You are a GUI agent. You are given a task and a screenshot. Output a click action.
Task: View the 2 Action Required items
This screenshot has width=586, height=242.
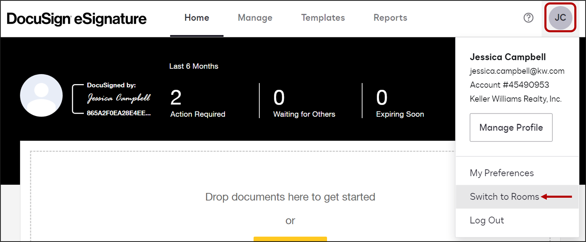pyautogui.click(x=198, y=103)
